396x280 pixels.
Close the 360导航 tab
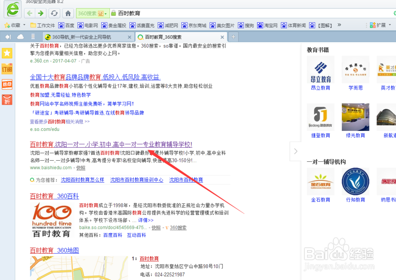(129, 37)
